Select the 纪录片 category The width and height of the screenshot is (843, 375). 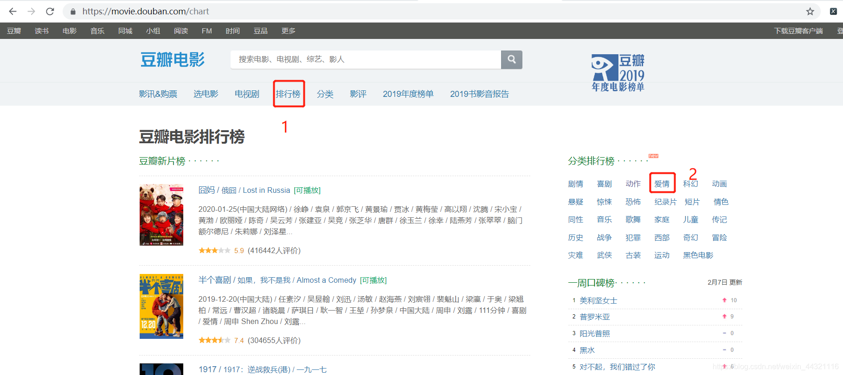(666, 202)
